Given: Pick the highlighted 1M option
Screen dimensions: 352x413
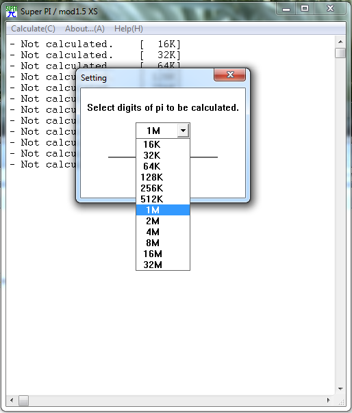Looking at the screenshot, I should 163,210.
